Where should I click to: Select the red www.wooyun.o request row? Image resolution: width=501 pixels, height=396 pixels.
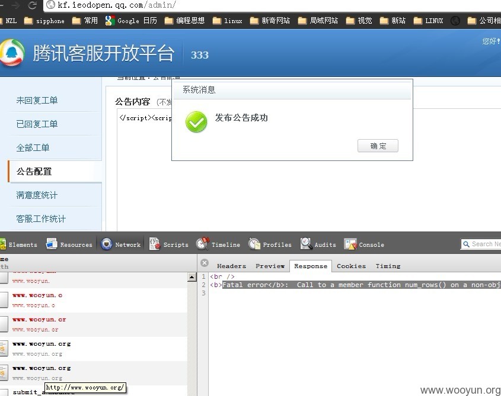(94, 300)
